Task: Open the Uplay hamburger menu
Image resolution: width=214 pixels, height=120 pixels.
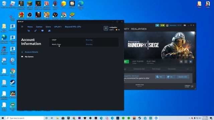Action: pos(22,27)
